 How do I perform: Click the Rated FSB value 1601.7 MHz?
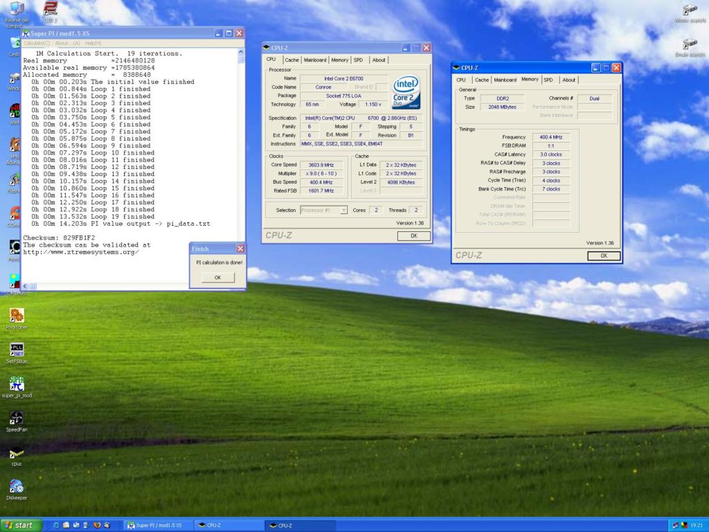(321, 191)
